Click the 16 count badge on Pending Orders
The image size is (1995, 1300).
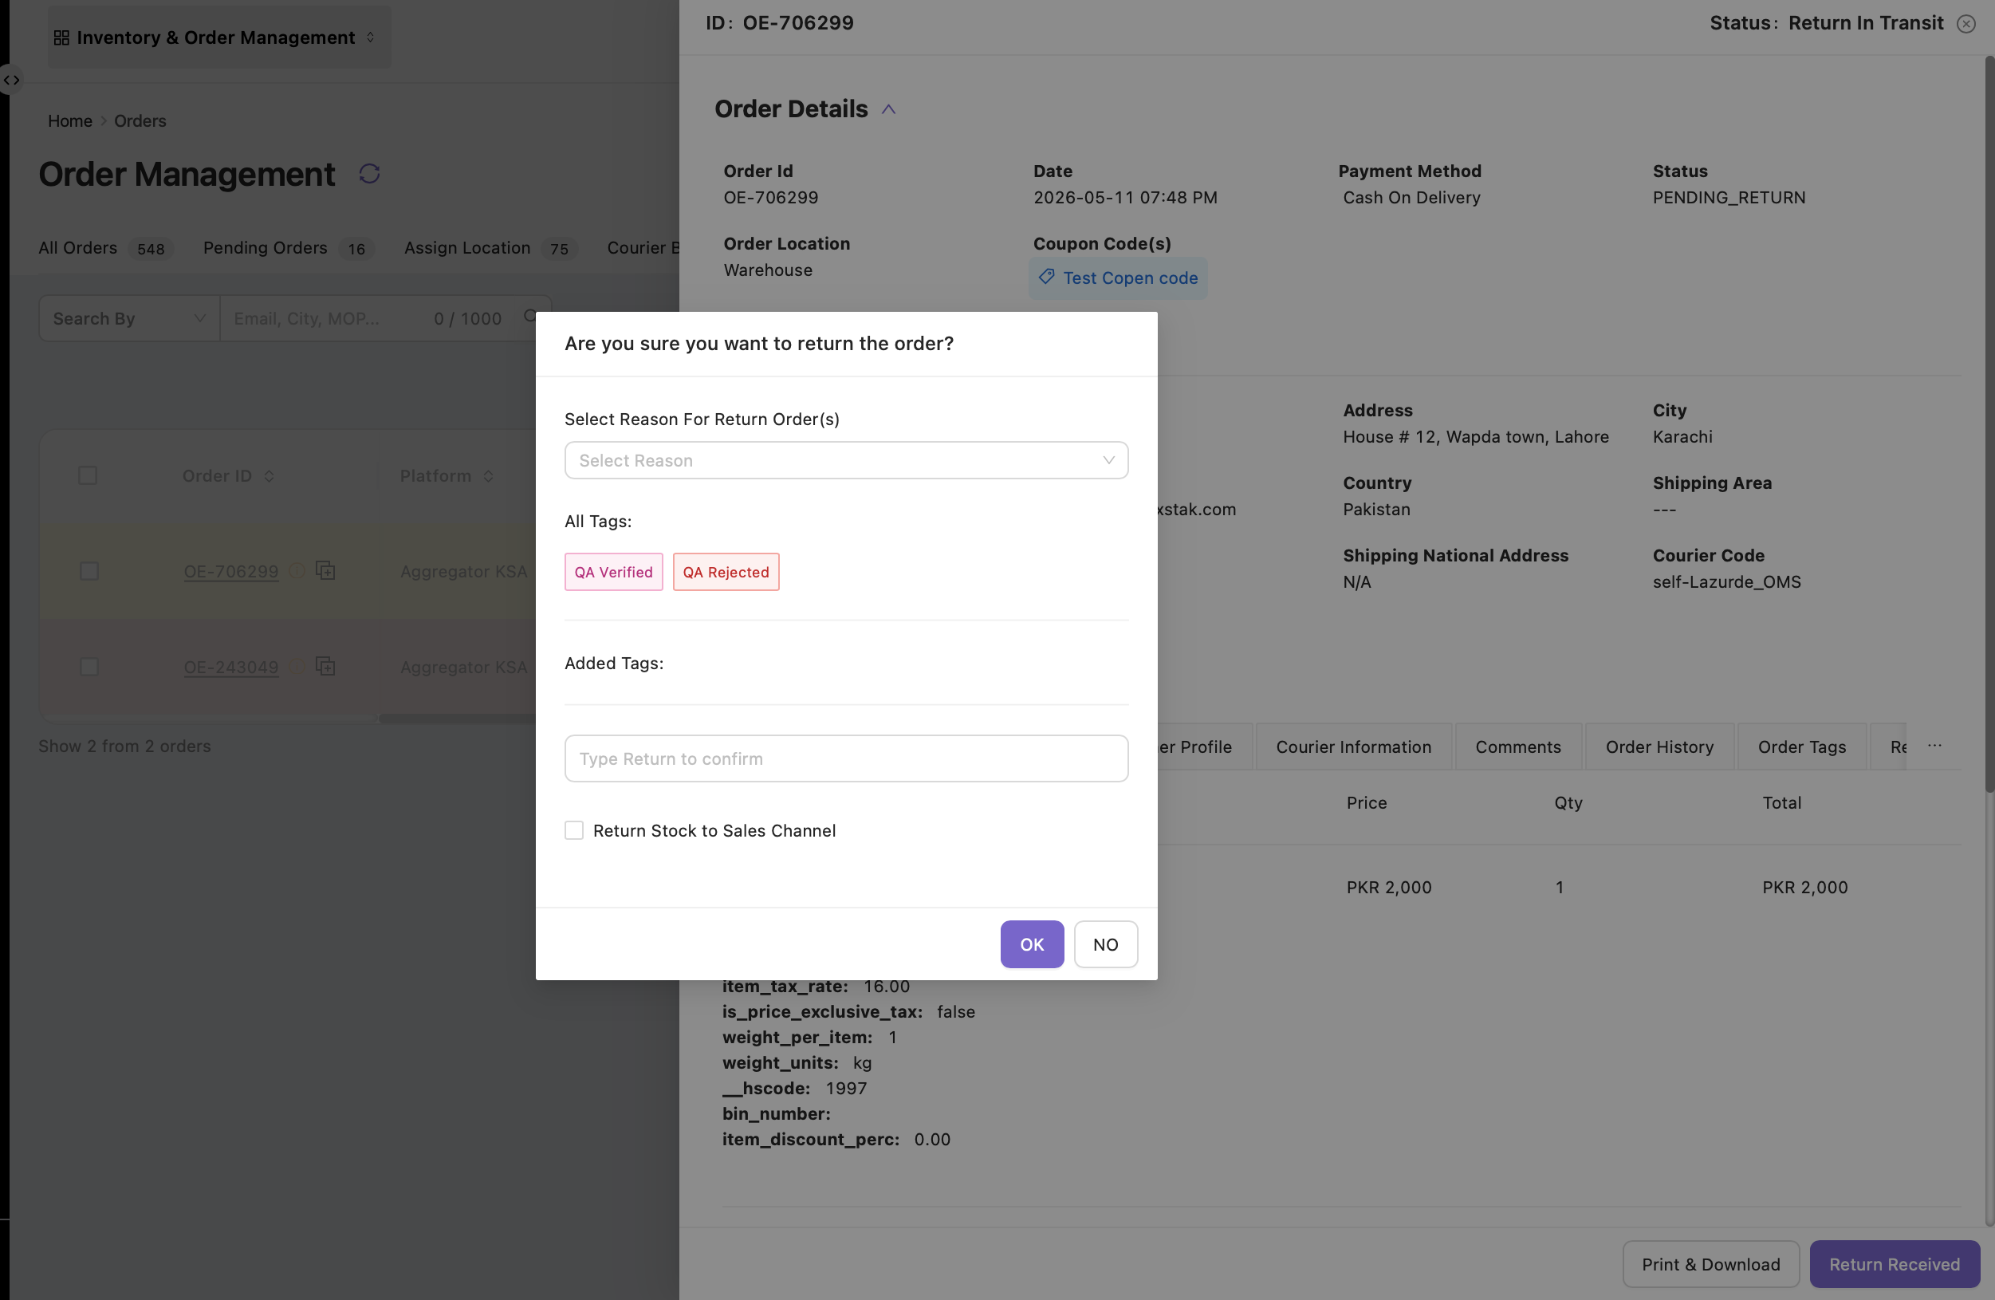[x=356, y=249]
